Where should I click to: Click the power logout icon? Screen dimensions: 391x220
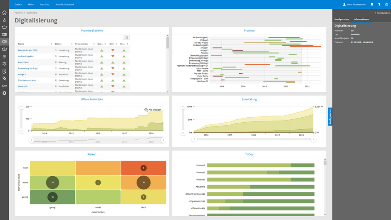pyautogui.click(x=386, y=4)
